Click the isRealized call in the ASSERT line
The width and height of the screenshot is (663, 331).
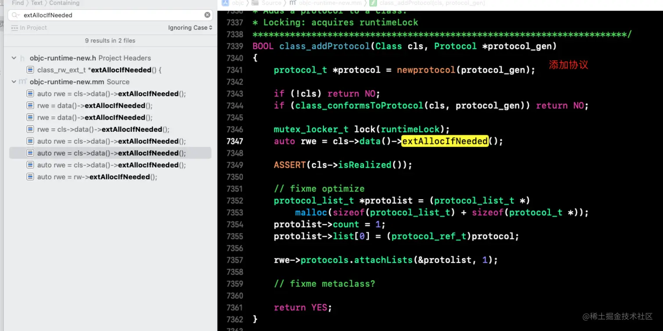coord(364,165)
